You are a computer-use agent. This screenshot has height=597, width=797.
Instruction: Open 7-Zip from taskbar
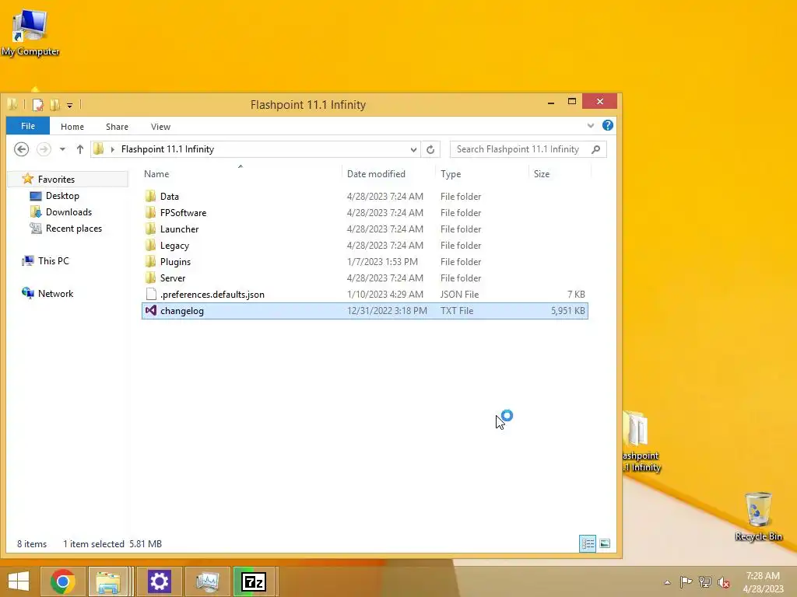pyautogui.click(x=254, y=581)
